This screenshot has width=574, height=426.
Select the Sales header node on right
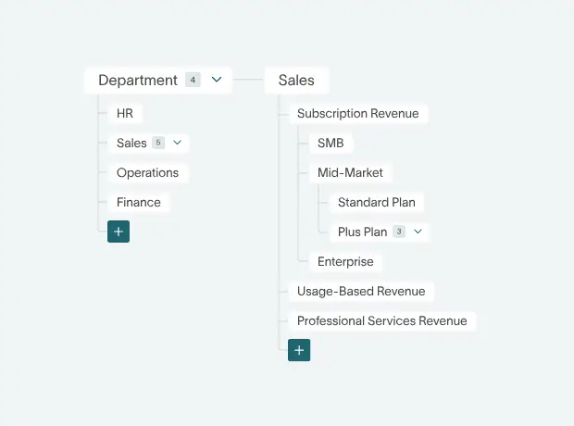[296, 81]
